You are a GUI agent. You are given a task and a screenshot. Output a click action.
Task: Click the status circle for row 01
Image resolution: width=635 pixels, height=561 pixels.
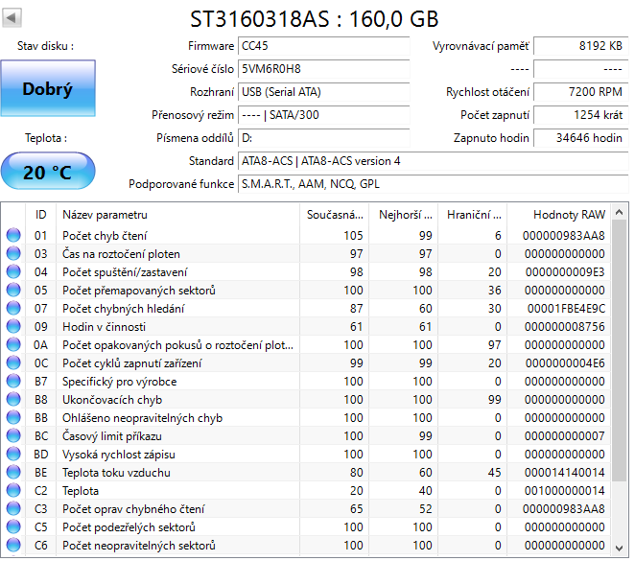click(x=13, y=235)
